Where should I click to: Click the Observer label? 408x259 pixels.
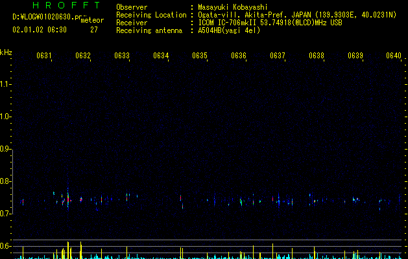132,7
